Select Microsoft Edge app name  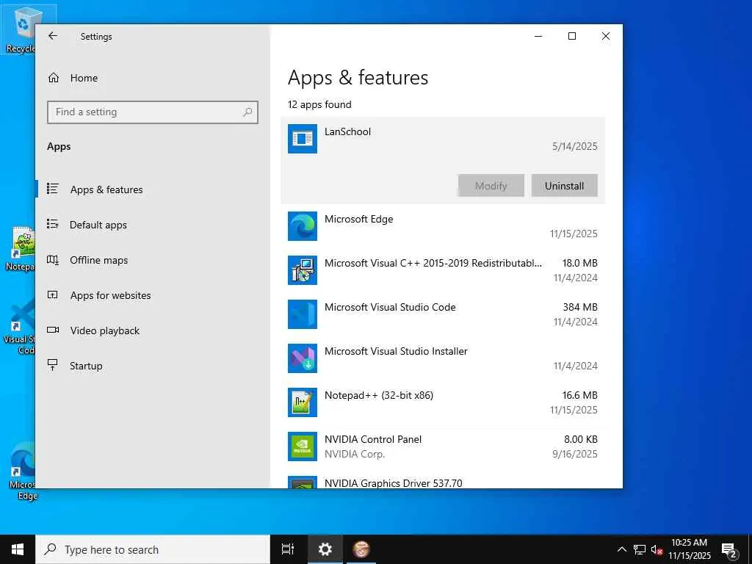pos(358,219)
